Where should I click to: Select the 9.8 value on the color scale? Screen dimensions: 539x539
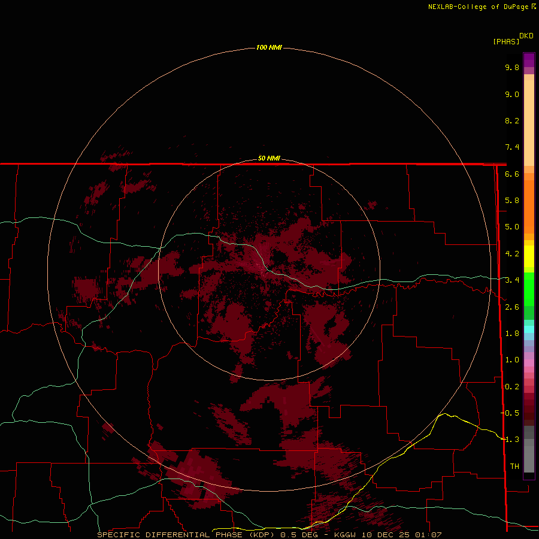coord(512,67)
